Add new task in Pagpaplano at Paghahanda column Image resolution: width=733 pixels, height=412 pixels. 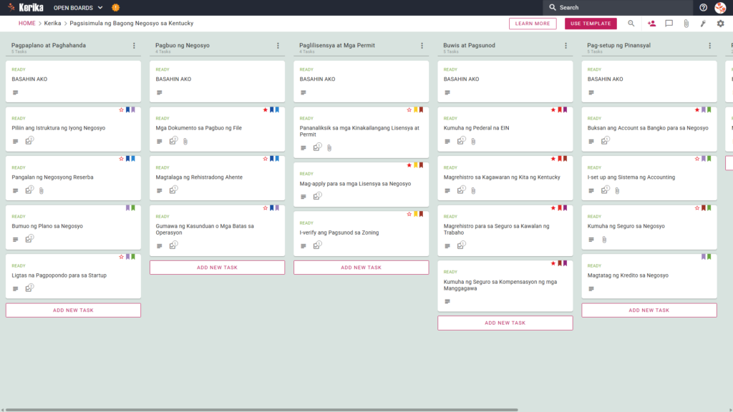(x=74, y=310)
